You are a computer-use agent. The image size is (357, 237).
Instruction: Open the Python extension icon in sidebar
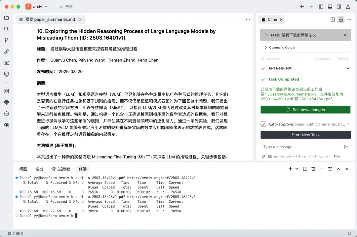click(x=6, y=102)
